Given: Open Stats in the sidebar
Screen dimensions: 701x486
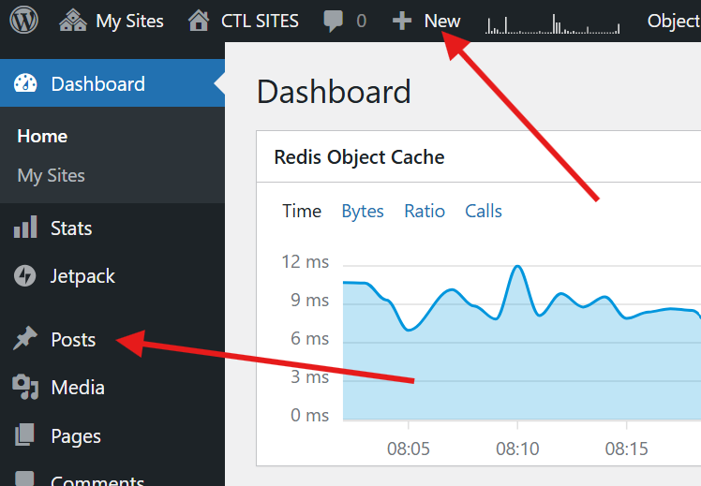Looking at the screenshot, I should 71,228.
